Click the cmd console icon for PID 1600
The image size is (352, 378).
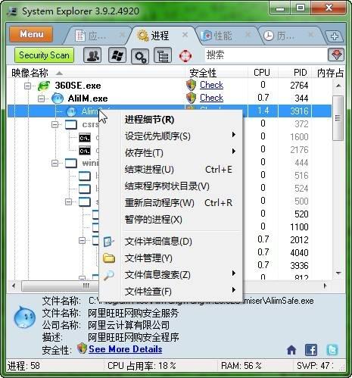coord(85,138)
